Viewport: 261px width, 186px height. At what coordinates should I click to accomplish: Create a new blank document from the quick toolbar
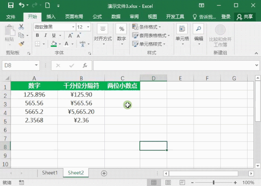47,5
